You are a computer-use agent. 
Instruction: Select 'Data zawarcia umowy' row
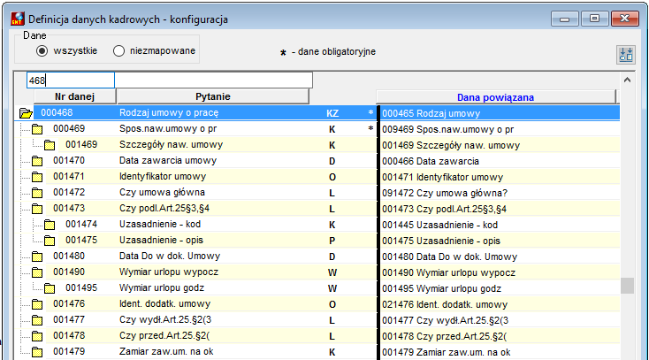coord(168,160)
